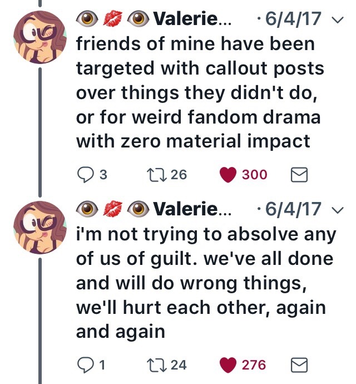Send the callout posts tweet via message
The height and width of the screenshot is (384, 356).
(x=299, y=175)
